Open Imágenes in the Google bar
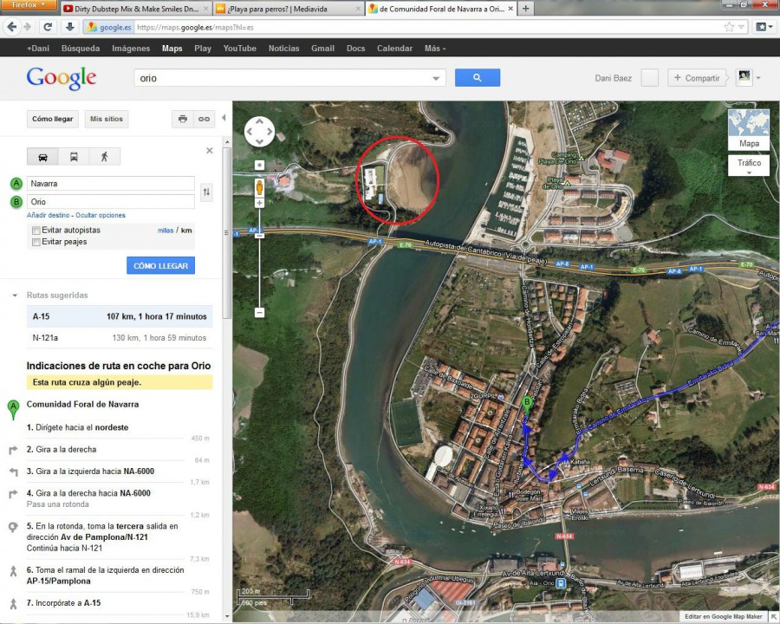 pos(131,49)
